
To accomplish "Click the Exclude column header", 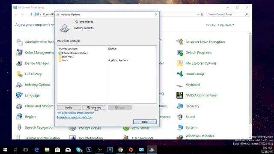I will (x=112, y=48).
